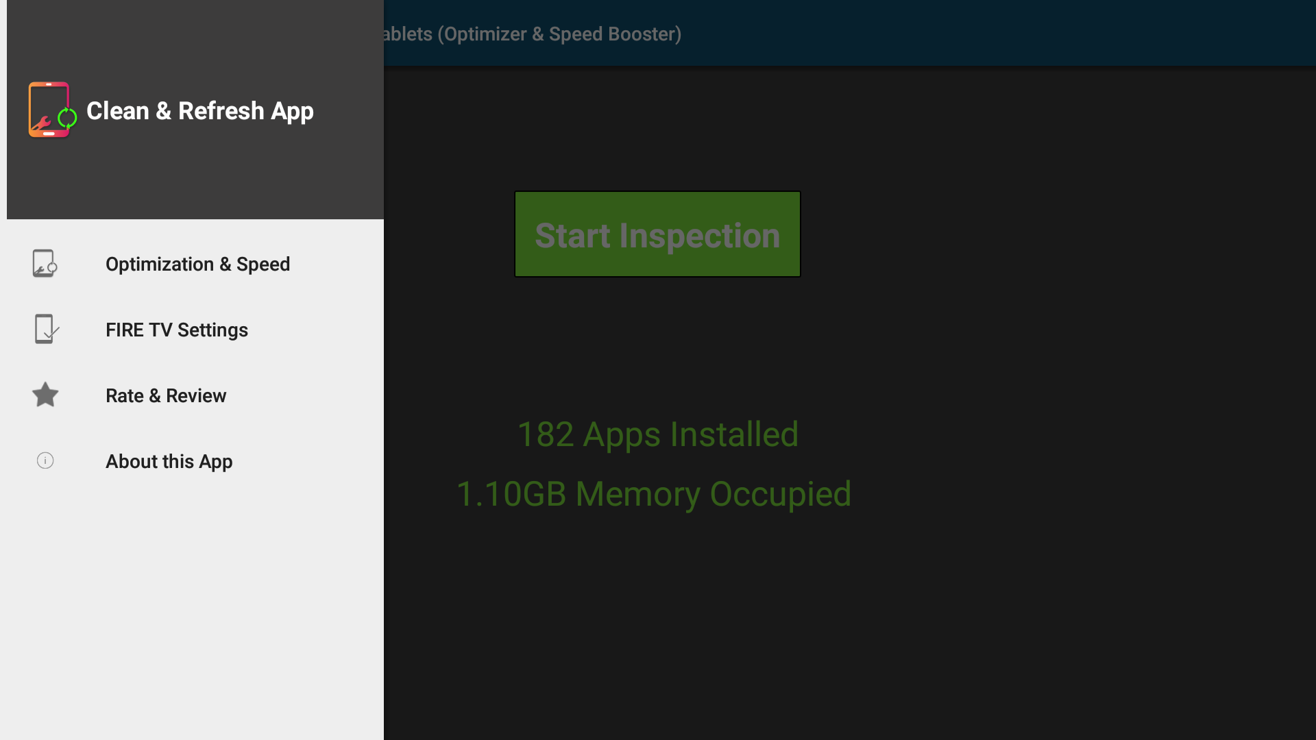Click the Clean & Refresh App logo icon
The height and width of the screenshot is (740, 1316).
51,110
